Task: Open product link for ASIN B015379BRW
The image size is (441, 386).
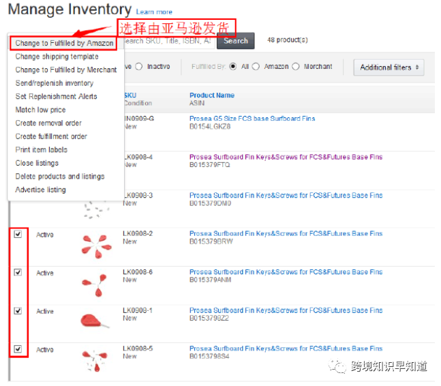Action: [286, 233]
